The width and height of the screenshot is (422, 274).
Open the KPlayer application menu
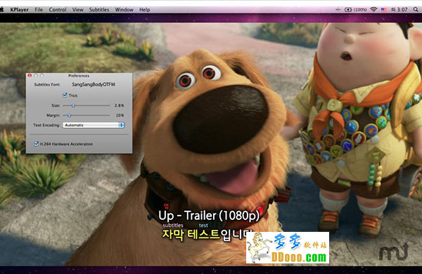point(19,10)
